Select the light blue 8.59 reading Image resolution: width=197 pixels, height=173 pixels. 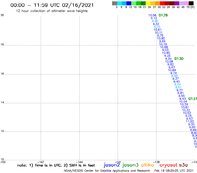178,84
